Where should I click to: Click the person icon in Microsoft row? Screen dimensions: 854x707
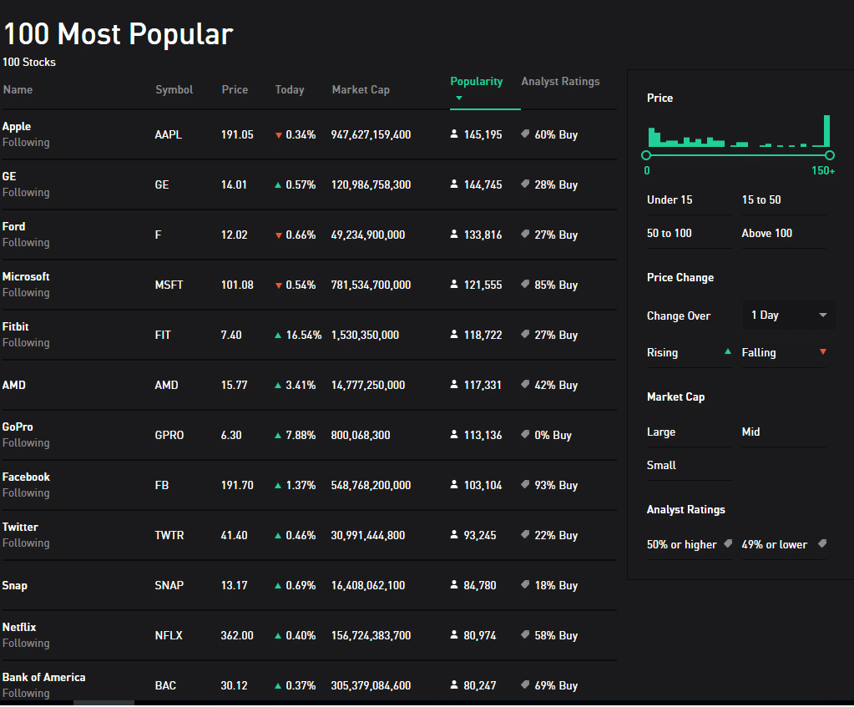453,284
